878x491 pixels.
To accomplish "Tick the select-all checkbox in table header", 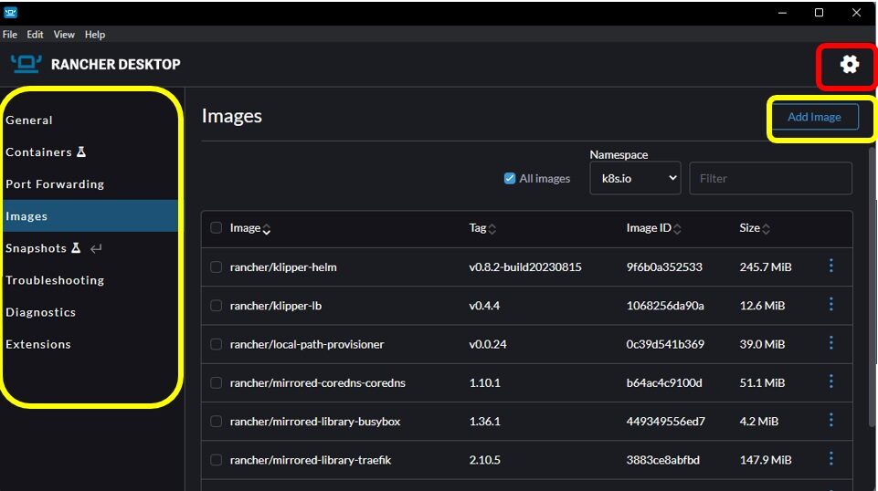I will tap(217, 228).
